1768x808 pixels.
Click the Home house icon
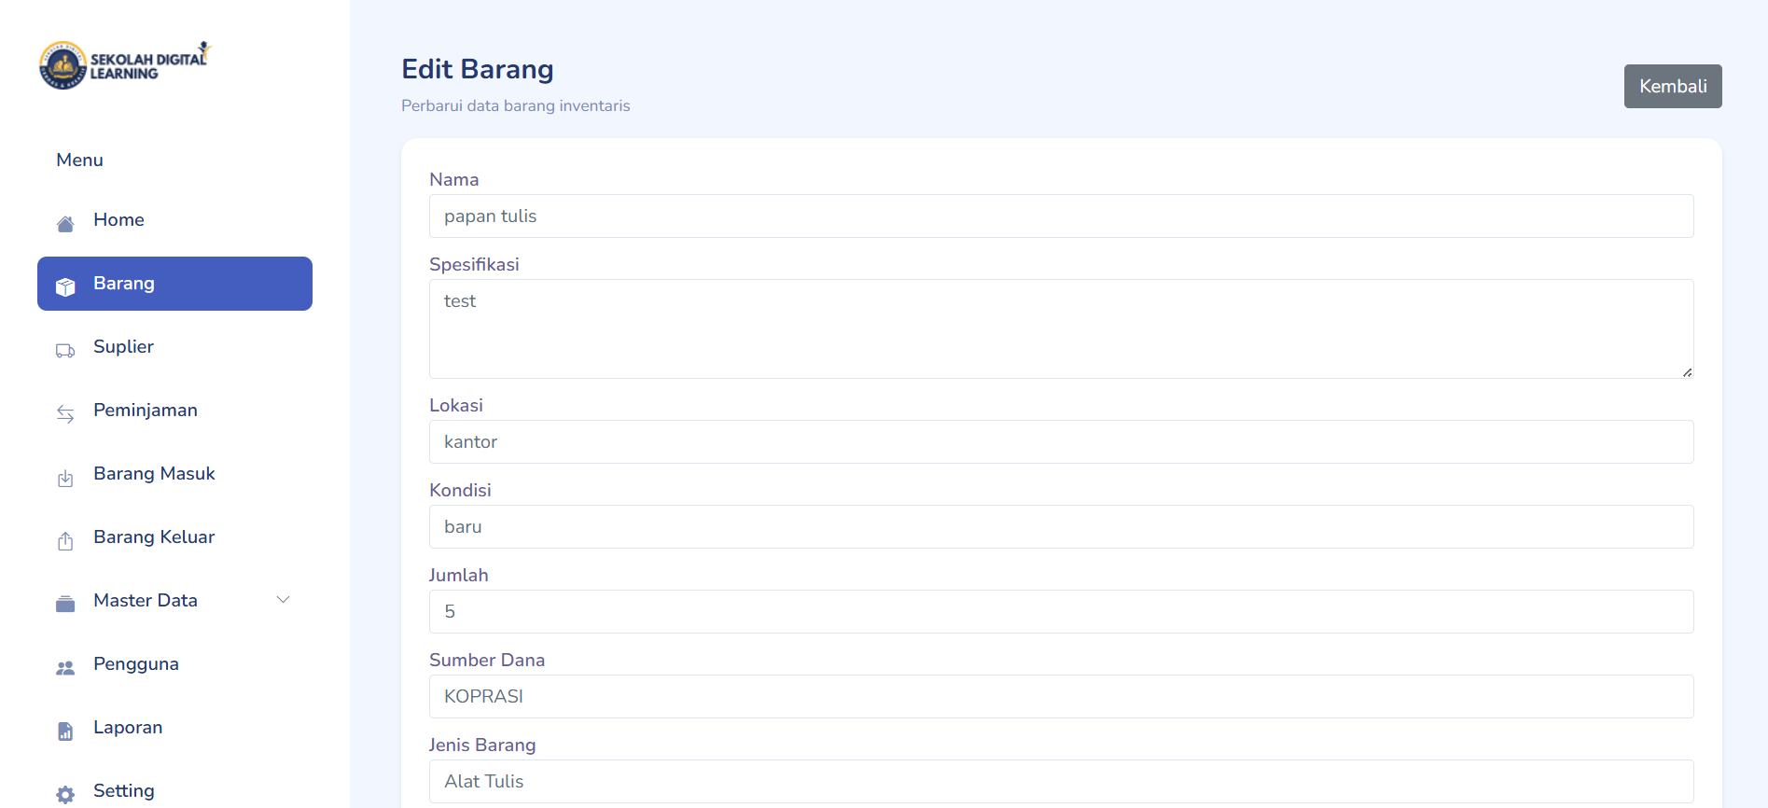click(65, 224)
